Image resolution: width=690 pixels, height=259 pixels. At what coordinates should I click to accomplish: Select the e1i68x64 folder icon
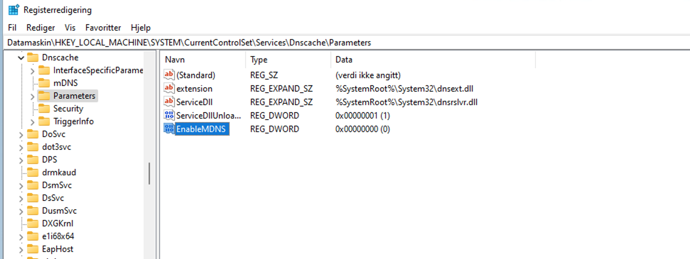pos(33,236)
